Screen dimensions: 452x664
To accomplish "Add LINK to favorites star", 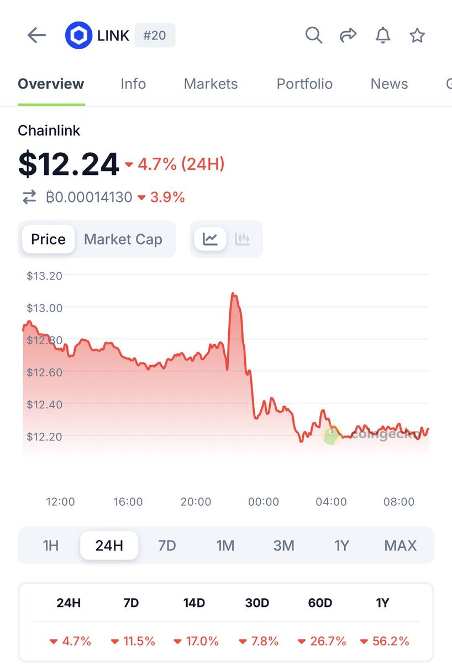I will 417,36.
